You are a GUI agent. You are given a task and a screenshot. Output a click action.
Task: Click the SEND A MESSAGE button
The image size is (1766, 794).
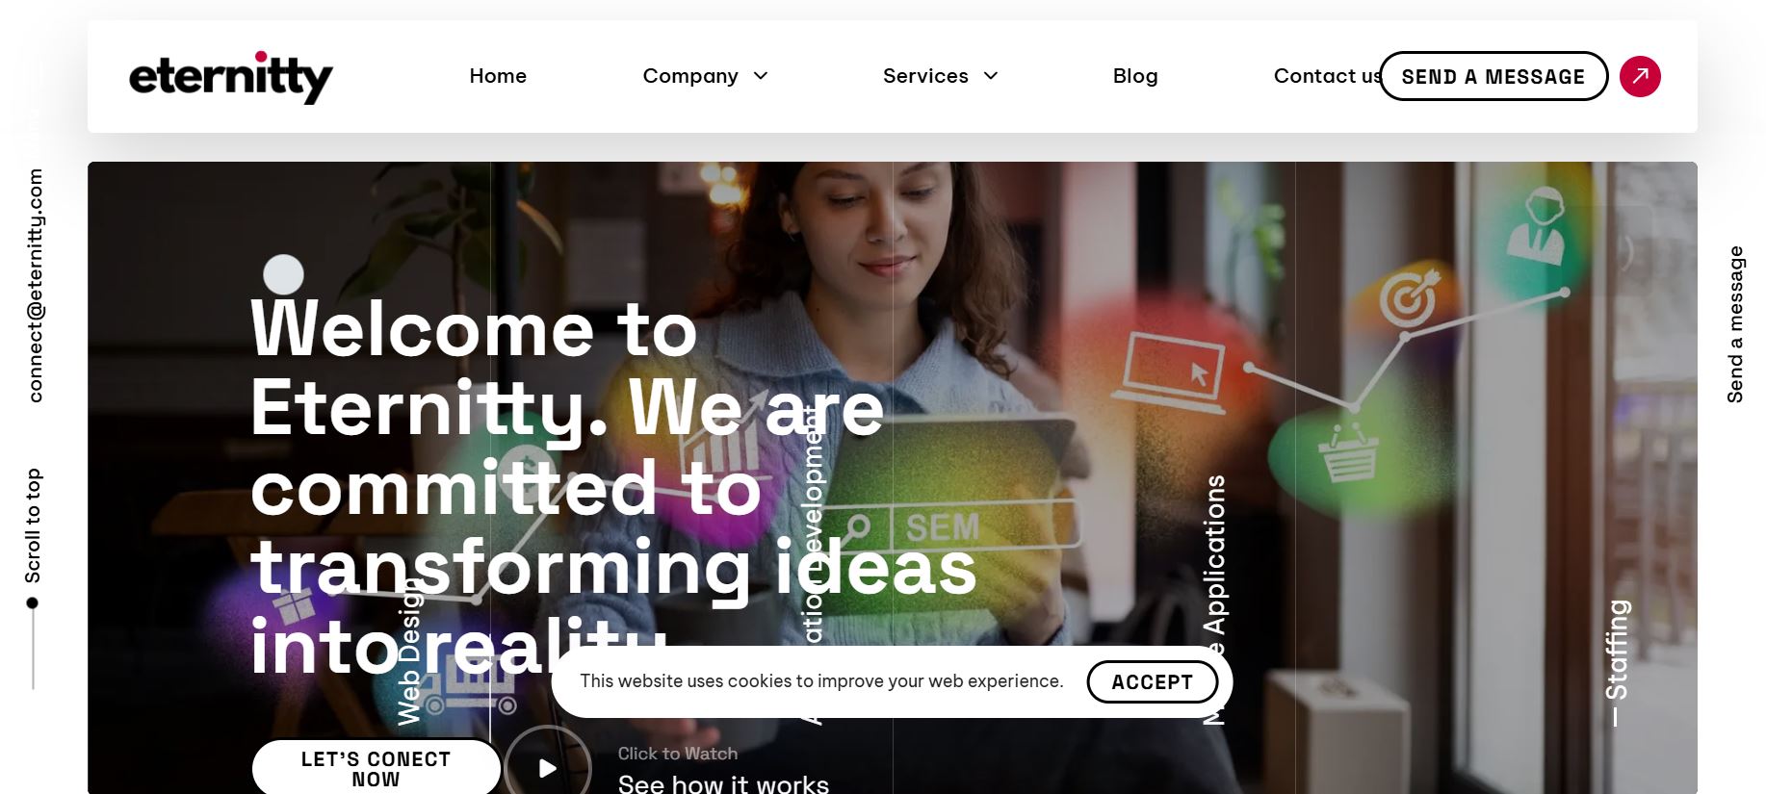tap(1493, 76)
